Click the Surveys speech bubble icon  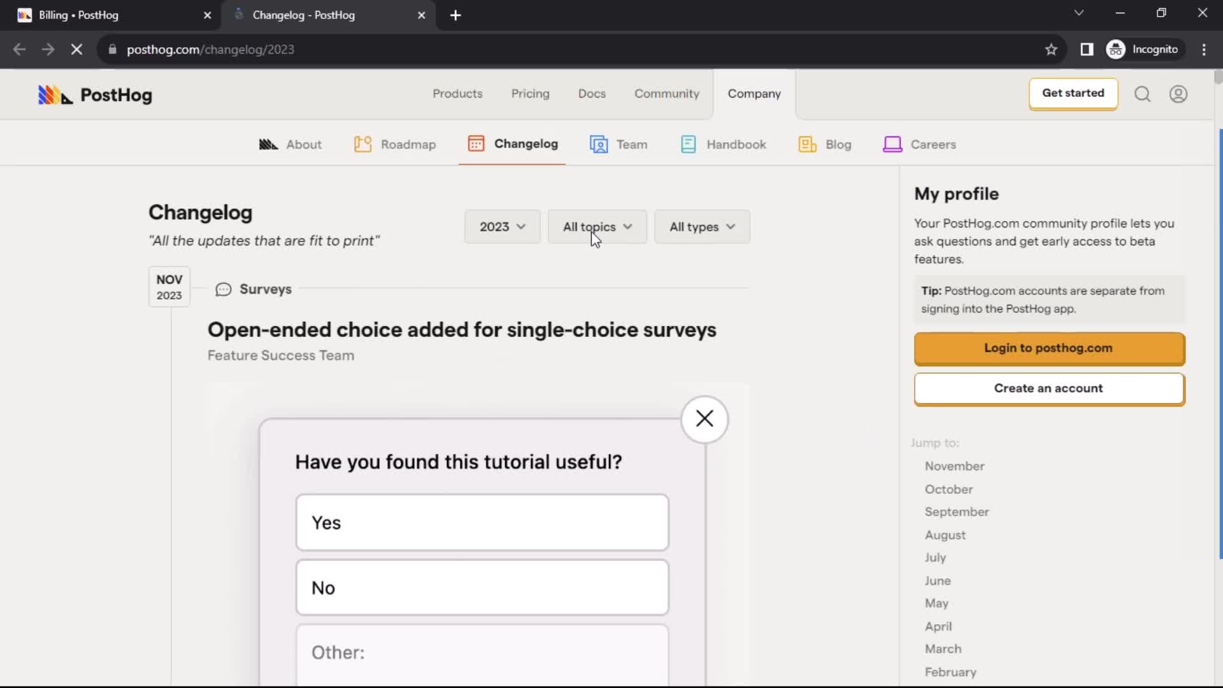(x=223, y=290)
